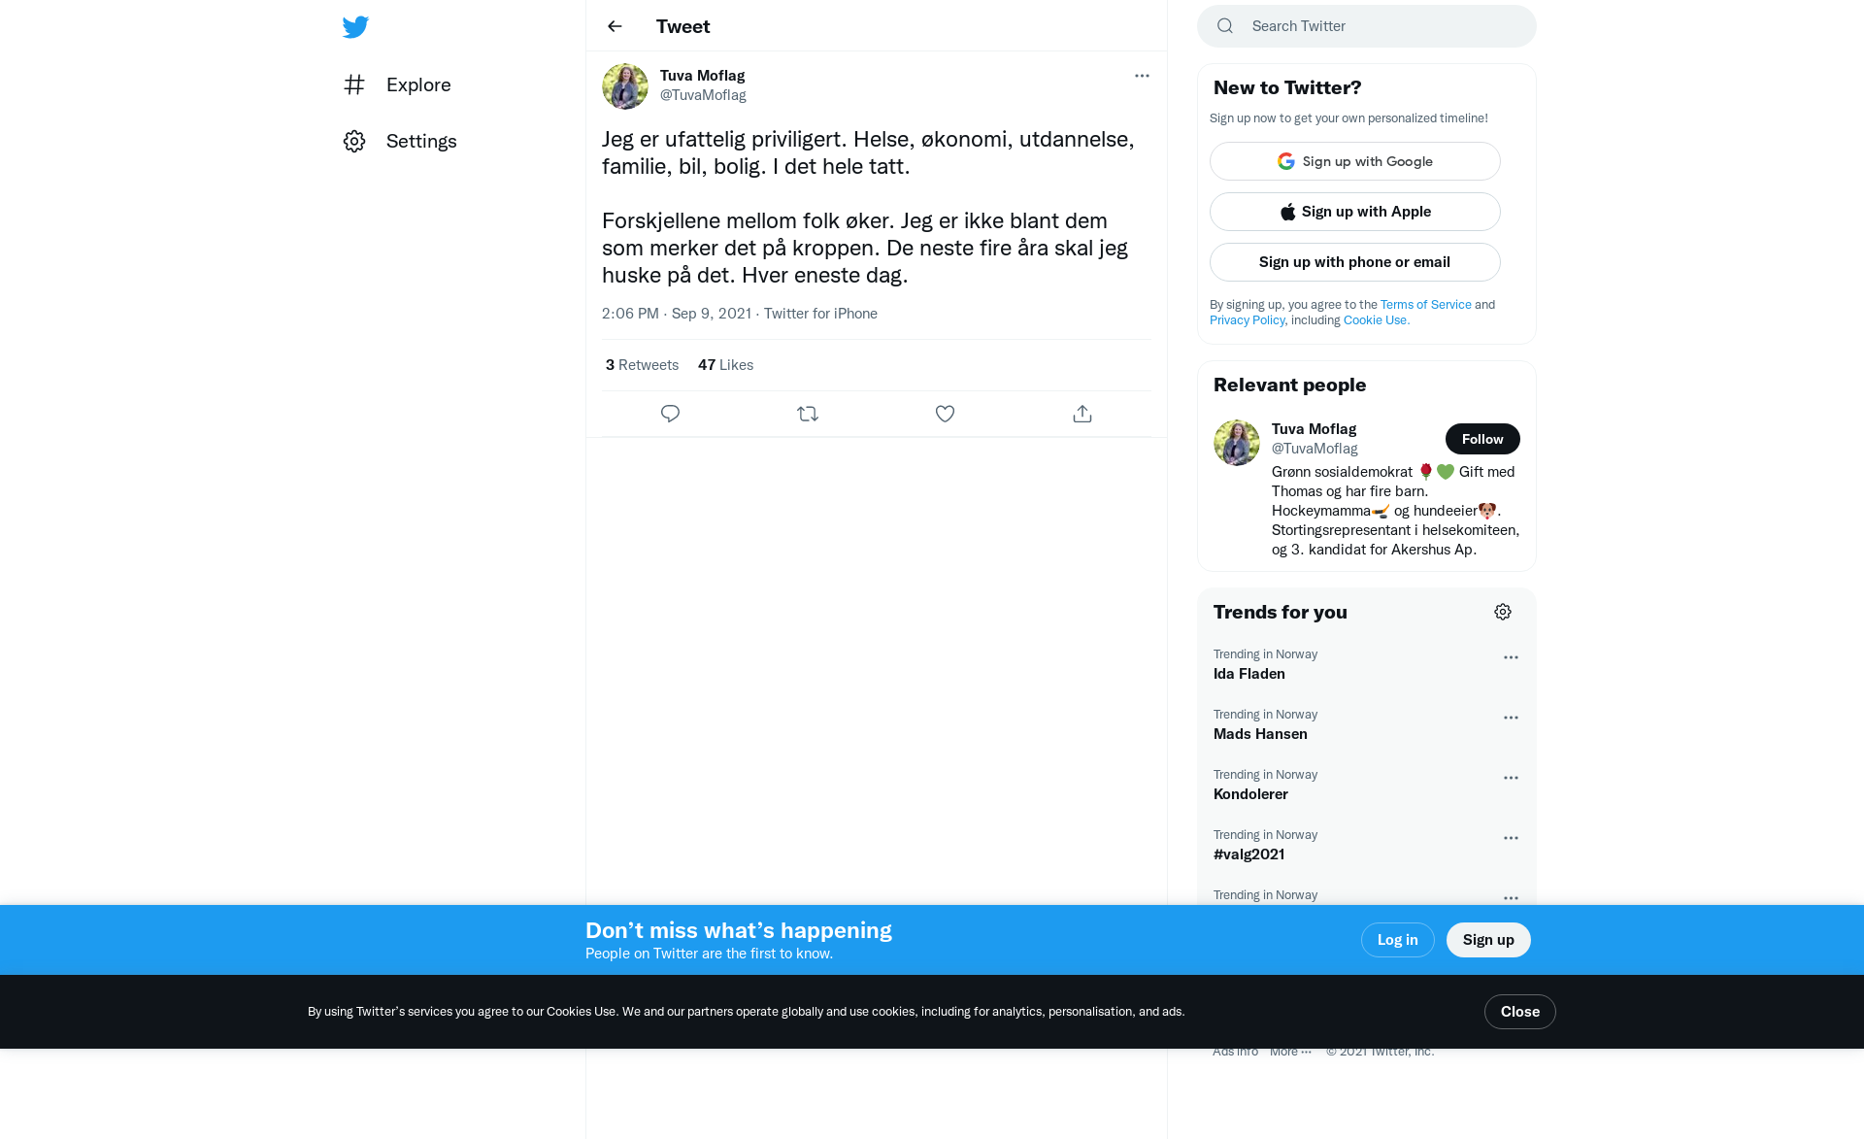This screenshot has height=1139, width=1864.
Task: Click the Twitter bird logo
Action: pos(355,26)
